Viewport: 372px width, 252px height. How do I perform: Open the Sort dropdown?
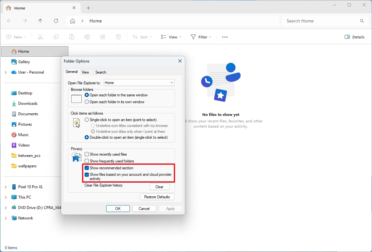(x=142, y=37)
